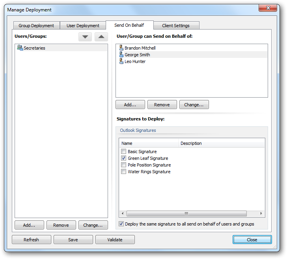287x259 pixels.
Task: Check the Pole Position Signature checkbox
Action: click(123, 165)
